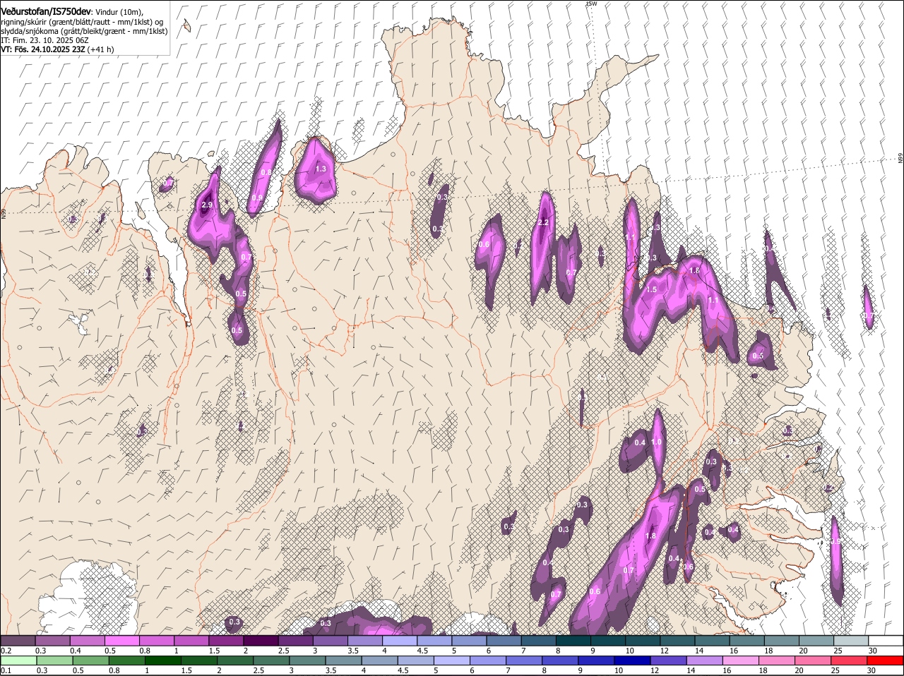Pick the lavender swatch labeled 4, upper scale
This screenshot has height=676, width=904.
click(x=400, y=641)
